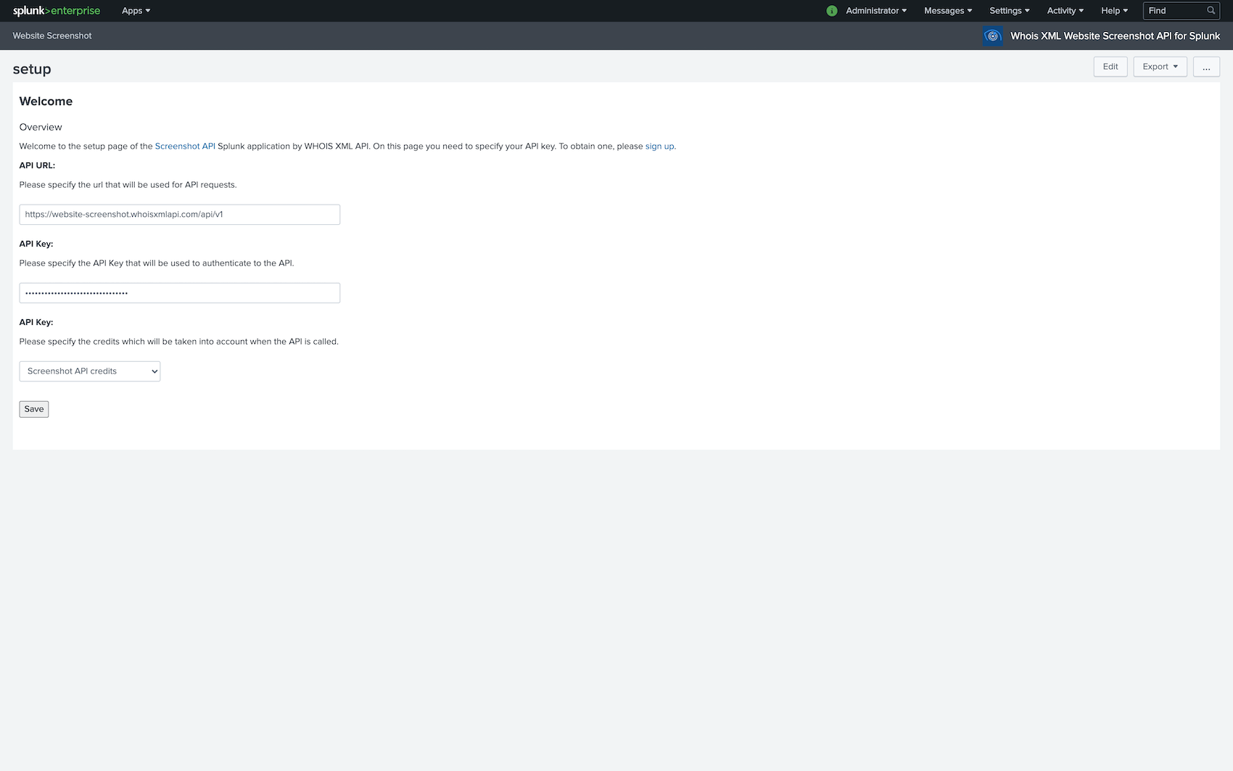Viewport: 1233px width, 771px height.
Task: Click the green system health status icon
Action: pos(832,11)
